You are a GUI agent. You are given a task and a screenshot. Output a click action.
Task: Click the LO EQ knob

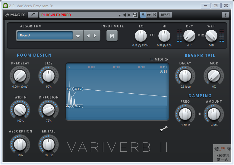[x=141, y=36]
